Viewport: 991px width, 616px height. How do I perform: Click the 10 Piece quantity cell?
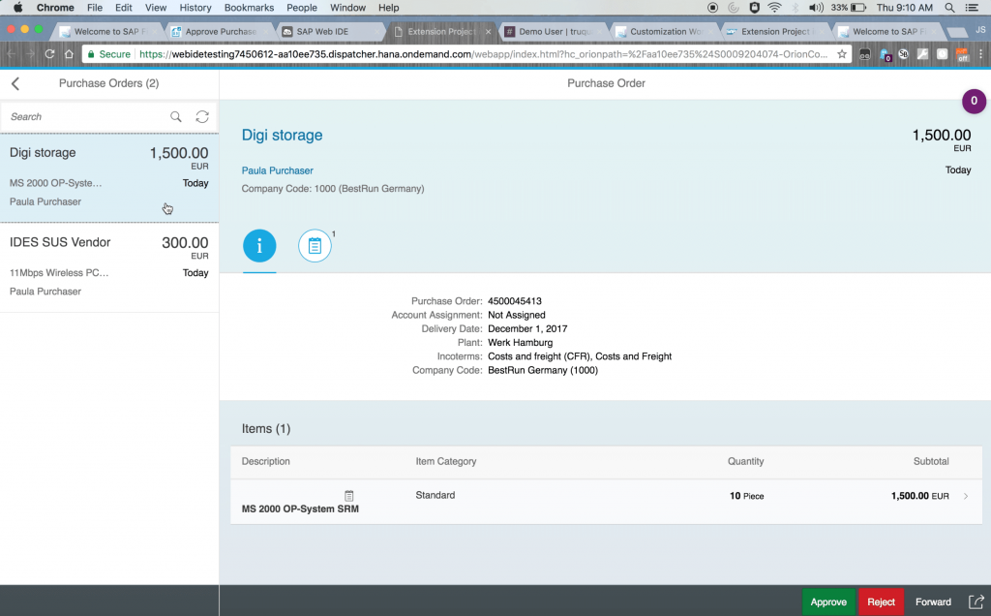click(x=746, y=496)
